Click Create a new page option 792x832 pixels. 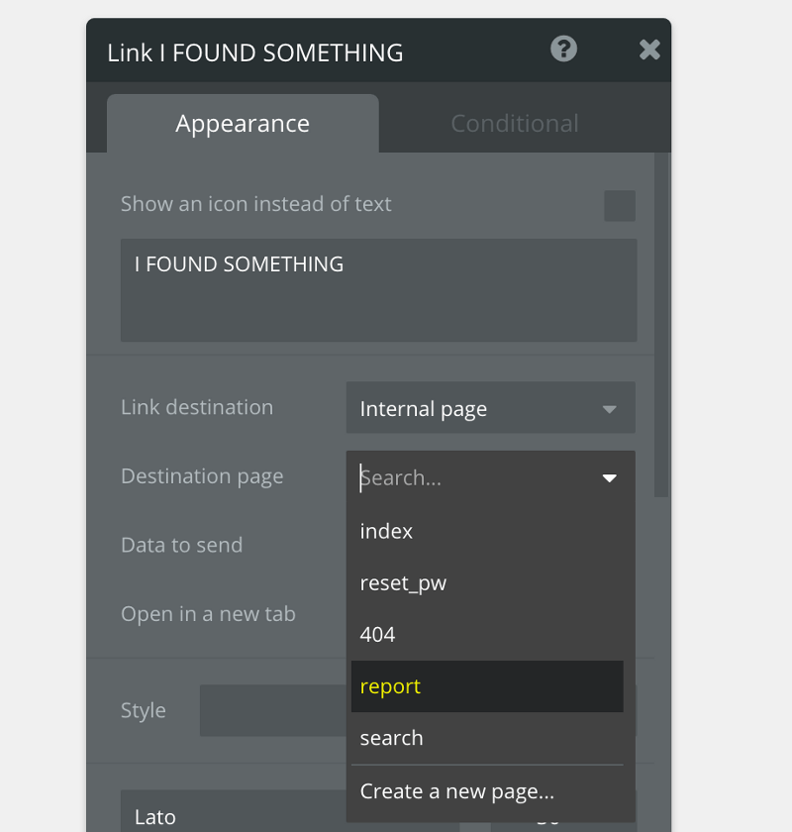455,790
